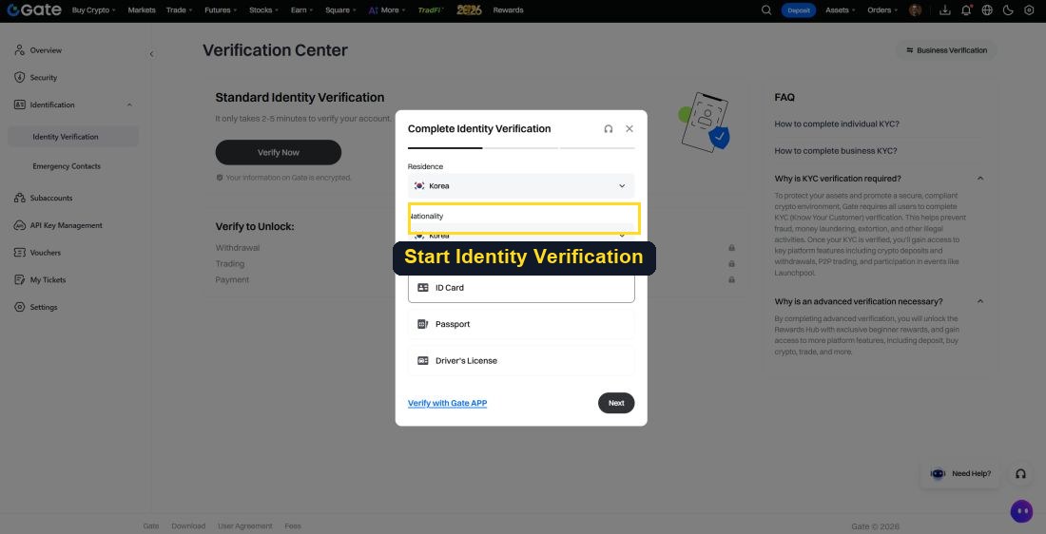Click the My Tickets sidebar icon
Image resolution: width=1046 pixels, height=534 pixels.
[x=19, y=280]
